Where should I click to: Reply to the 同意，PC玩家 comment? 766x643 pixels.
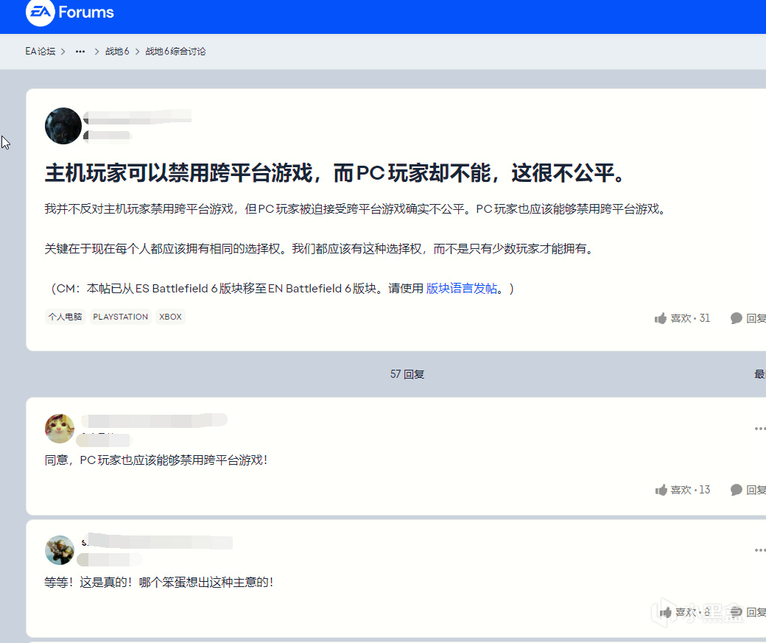[x=748, y=490]
